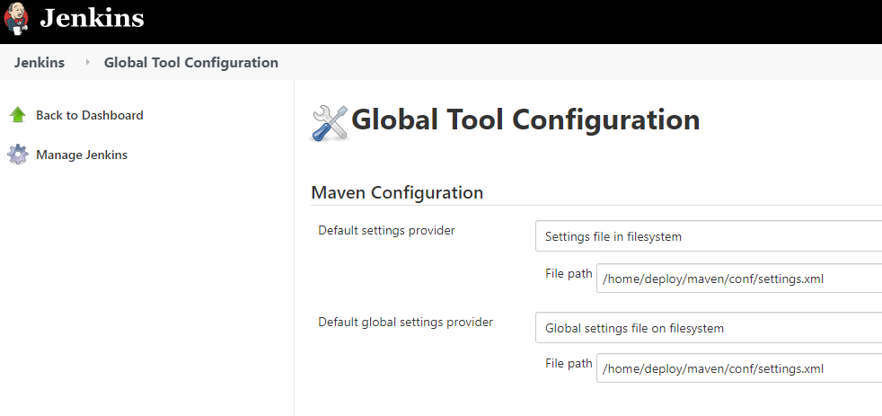882x416 pixels.
Task: Focus File path field under Default settings provider
Action: (738, 279)
